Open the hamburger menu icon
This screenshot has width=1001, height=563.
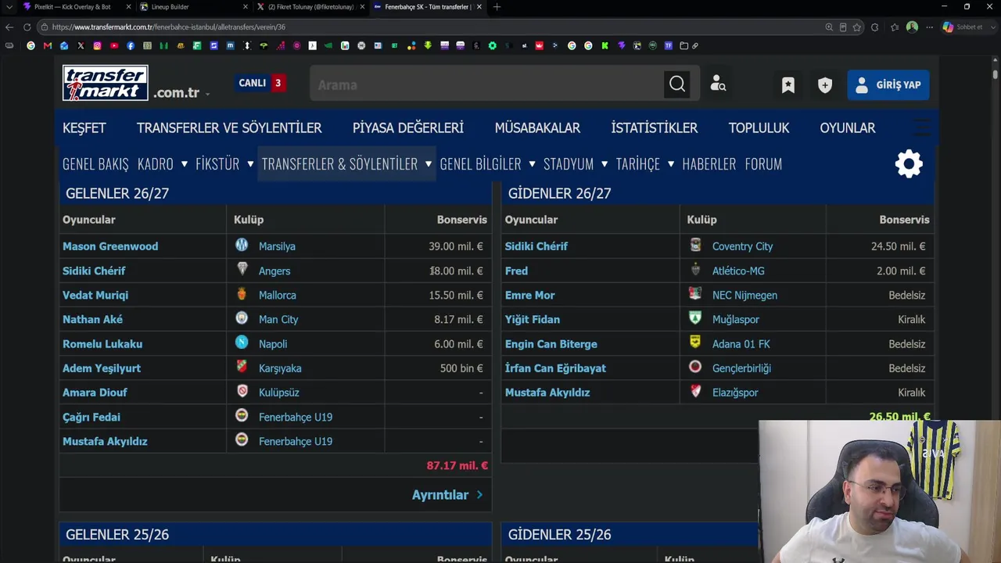point(922,127)
